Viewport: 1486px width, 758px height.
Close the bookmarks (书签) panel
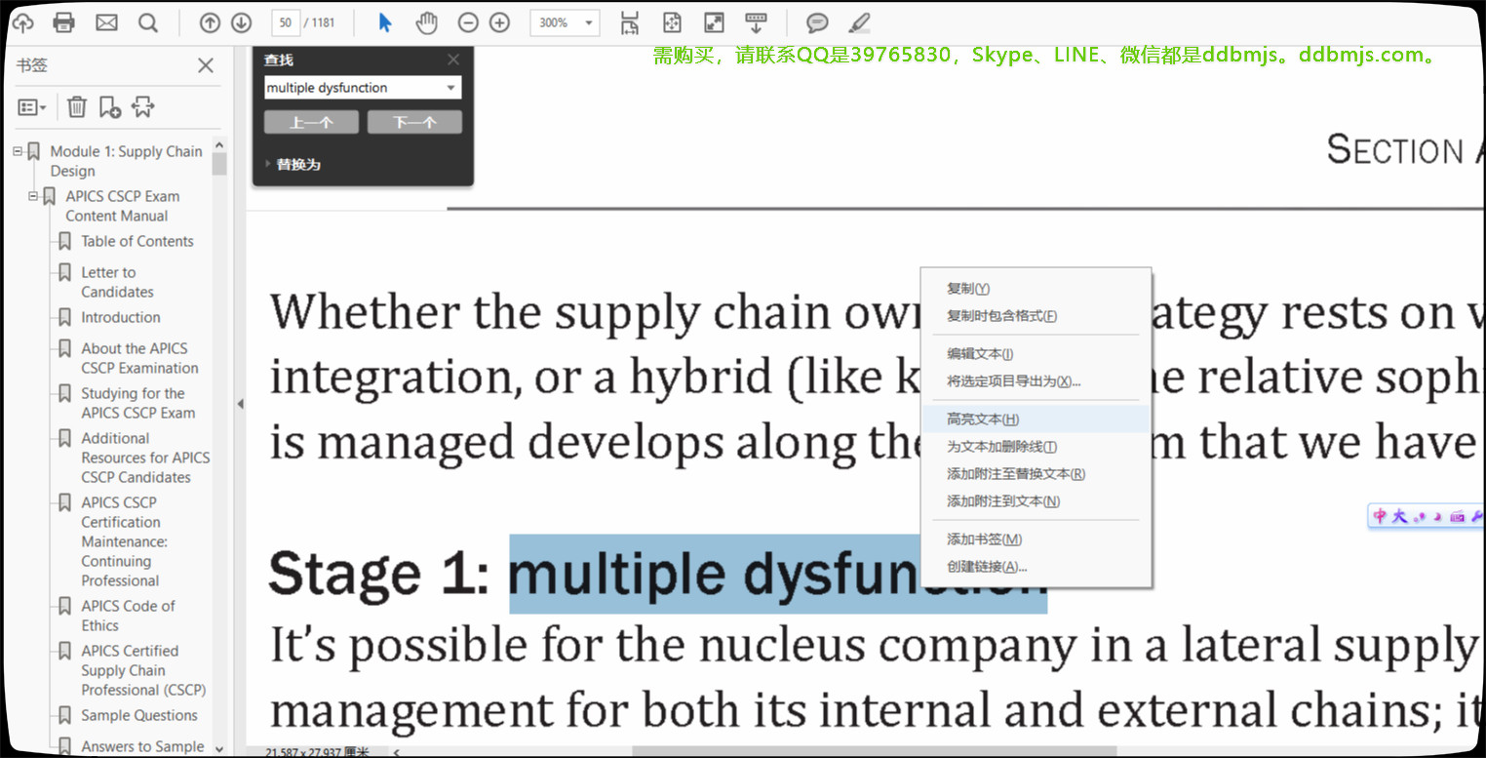point(206,65)
